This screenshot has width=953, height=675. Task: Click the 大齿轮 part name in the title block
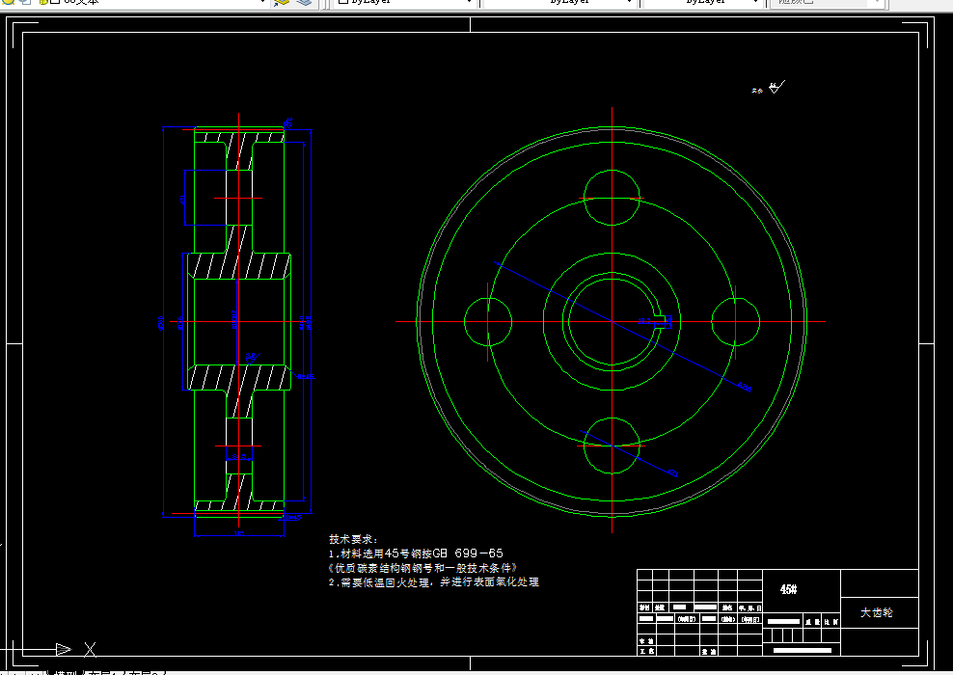(877, 612)
